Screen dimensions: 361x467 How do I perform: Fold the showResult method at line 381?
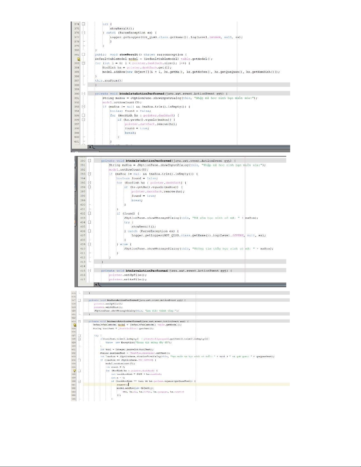pos(83,55)
